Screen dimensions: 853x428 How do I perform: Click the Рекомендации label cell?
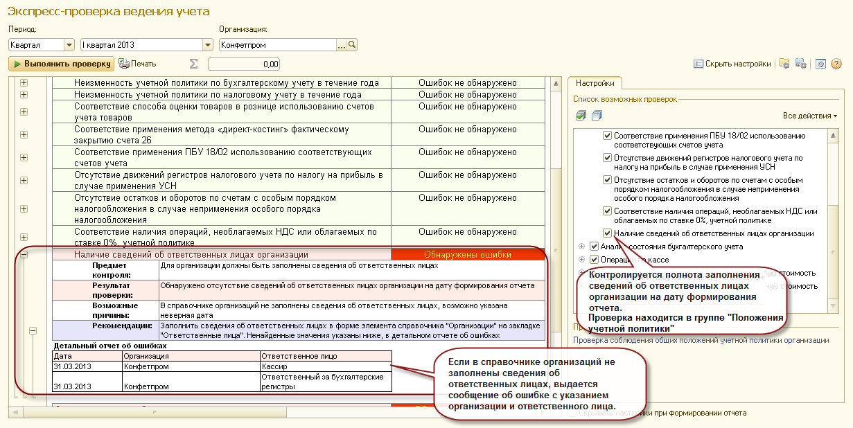[x=105, y=330]
